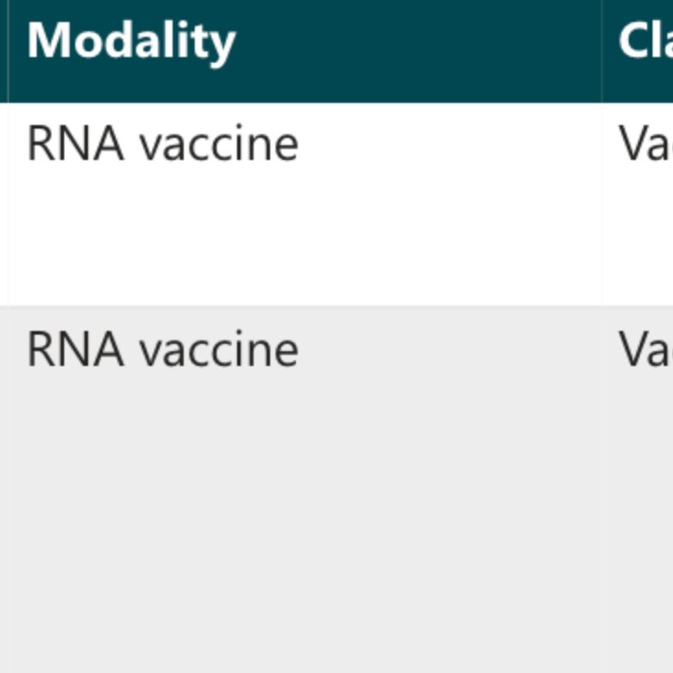Screen dimensions: 673x673
Task: Click empty gray area below second RNA vaccine
Action: 162,512
